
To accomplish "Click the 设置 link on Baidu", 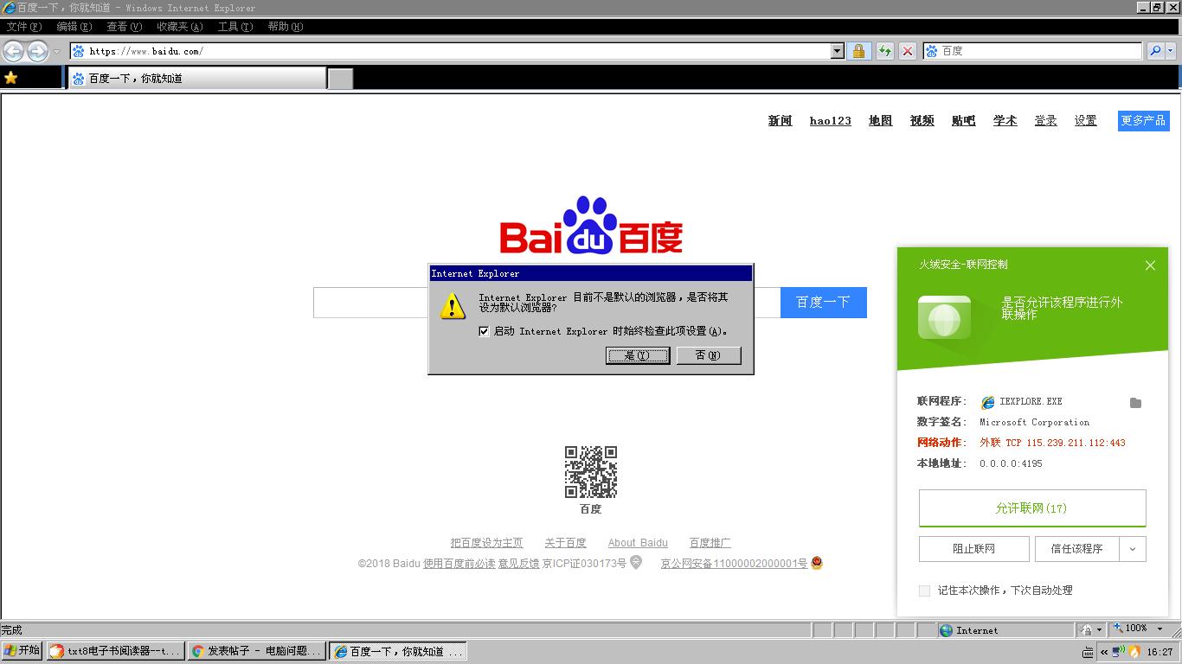I will pyautogui.click(x=1085, y=121).
